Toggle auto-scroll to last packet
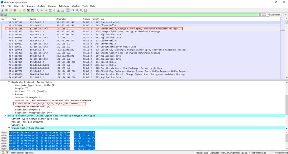 pos(62,10)
